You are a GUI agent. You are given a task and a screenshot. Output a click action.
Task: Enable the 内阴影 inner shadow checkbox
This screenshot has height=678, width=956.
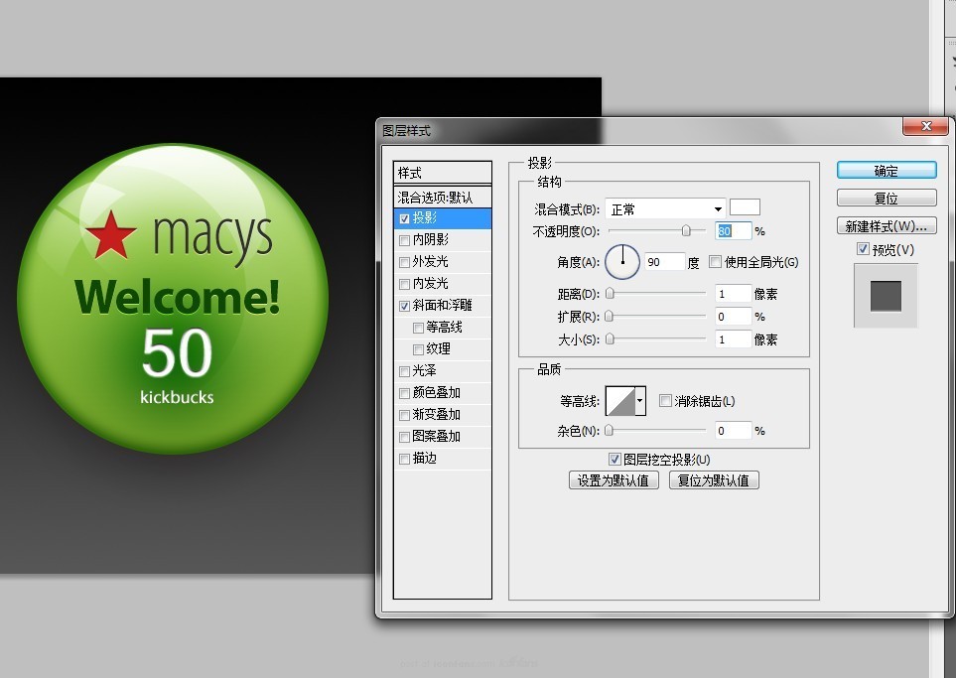point(404,240)
